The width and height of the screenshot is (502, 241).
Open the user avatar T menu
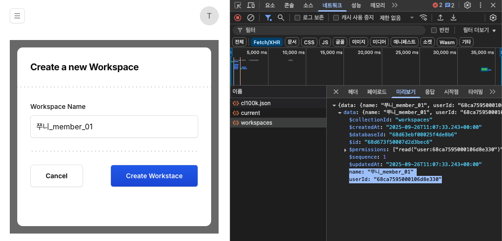(209, 16)
